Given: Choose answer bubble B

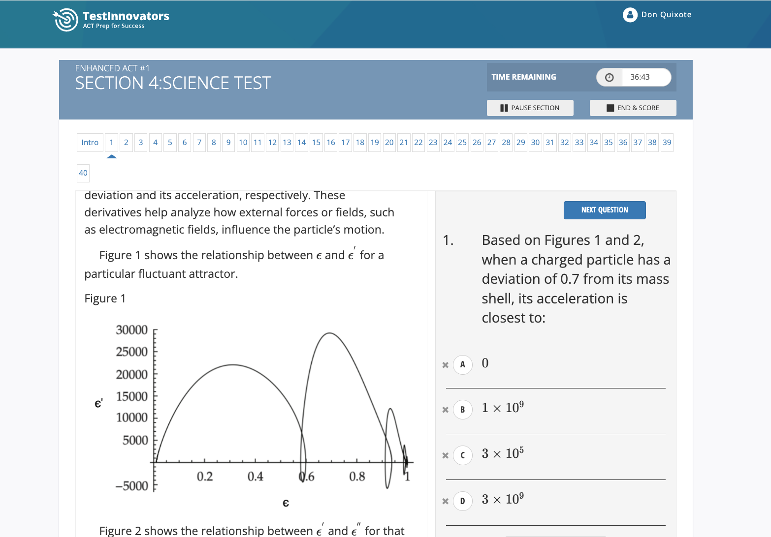Looking at the screenshot, I should 462,410.
